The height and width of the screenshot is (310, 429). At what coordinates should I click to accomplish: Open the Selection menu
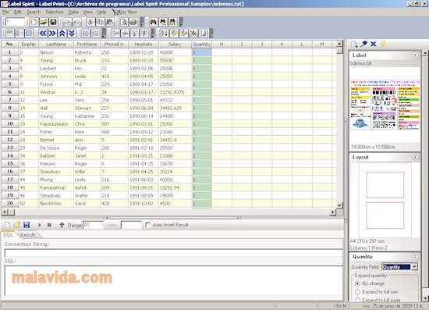click(x=55, y=12)
